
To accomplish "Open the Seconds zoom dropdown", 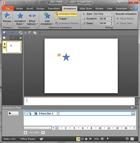I will coord(38,128).
